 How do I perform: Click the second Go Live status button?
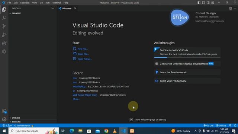[x=221, y=126]
